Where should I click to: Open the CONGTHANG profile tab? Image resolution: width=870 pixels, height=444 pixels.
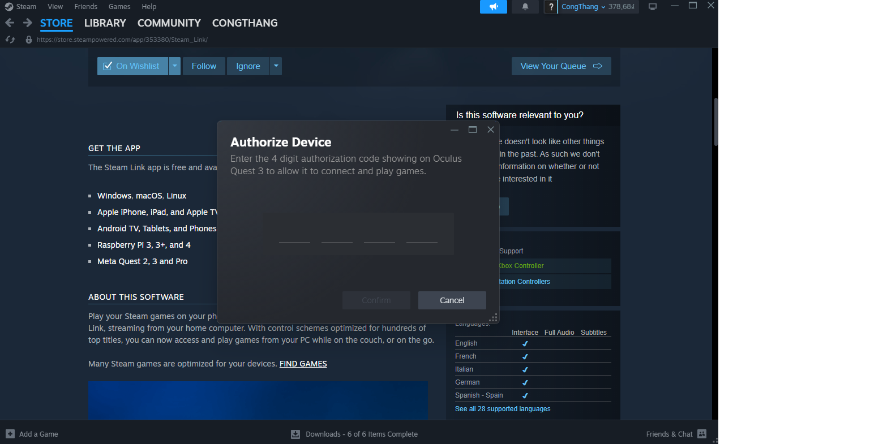click(x=245, y=23)
